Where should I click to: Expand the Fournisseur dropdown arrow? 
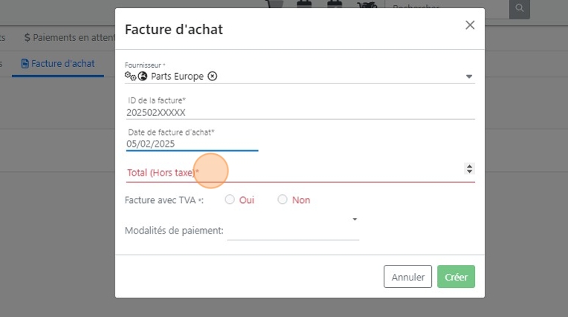coord(469,76)
